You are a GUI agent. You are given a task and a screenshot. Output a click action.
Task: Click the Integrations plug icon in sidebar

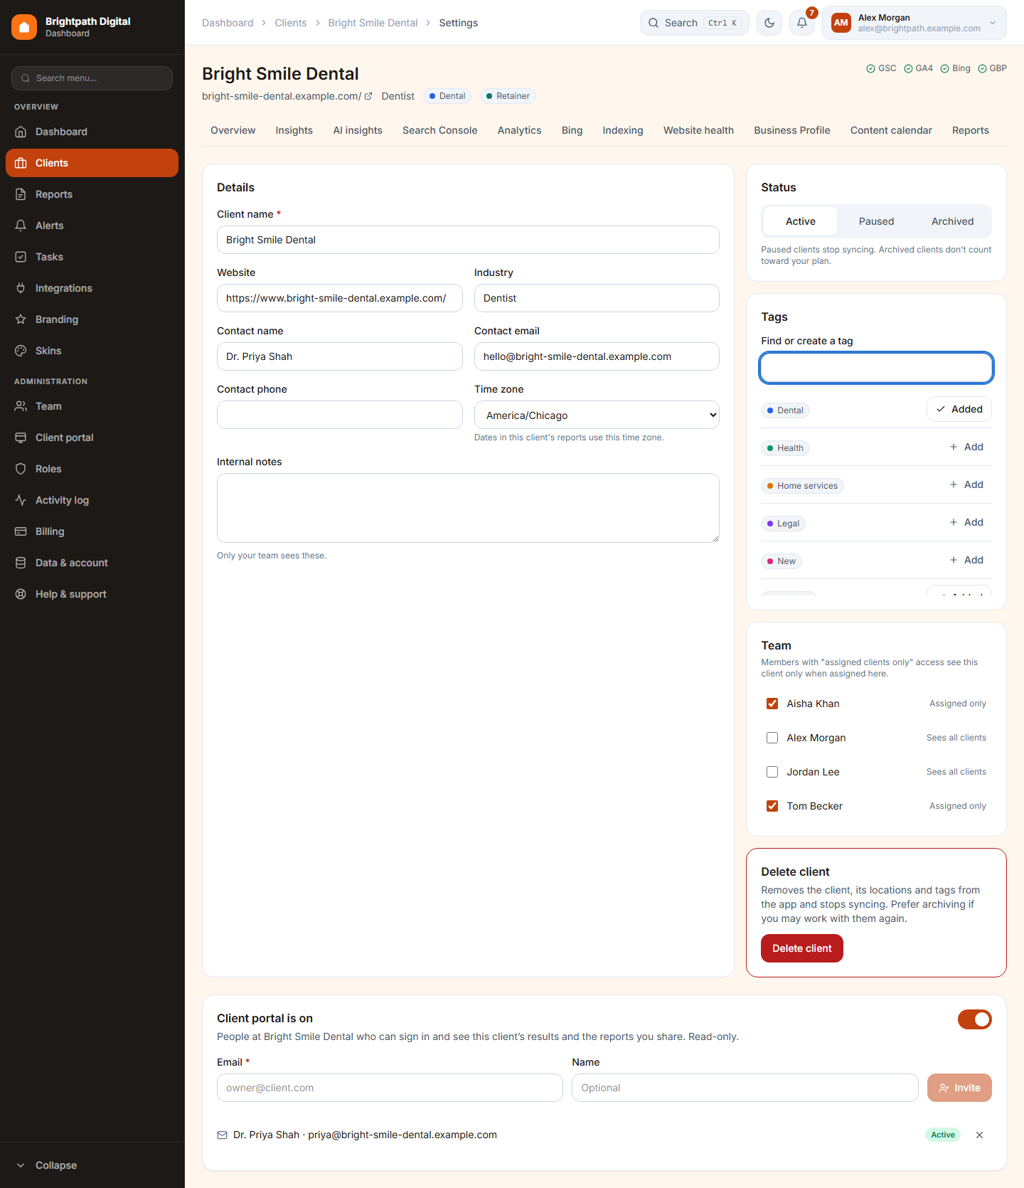(21, 288)
